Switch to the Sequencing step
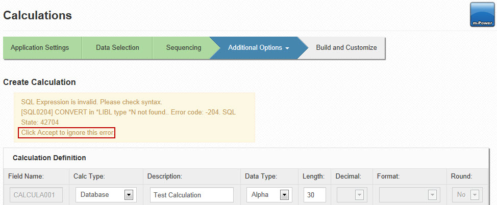This screenshot has width=497, height=205. [184, 48]
